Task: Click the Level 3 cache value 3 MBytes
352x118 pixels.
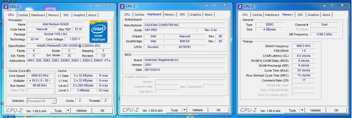Action: (83, 90)
